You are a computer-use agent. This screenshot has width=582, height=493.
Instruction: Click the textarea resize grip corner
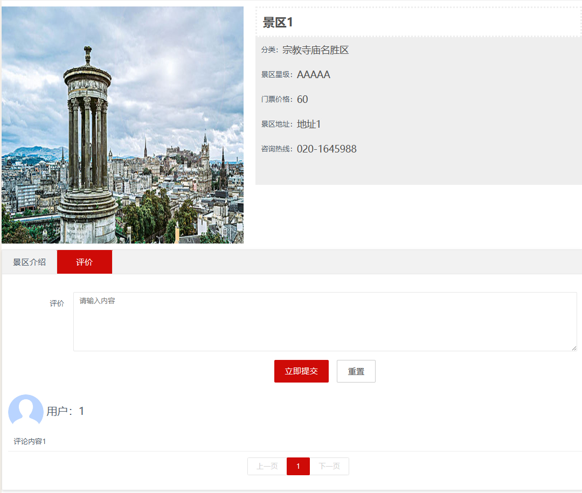tap(572, 346)
